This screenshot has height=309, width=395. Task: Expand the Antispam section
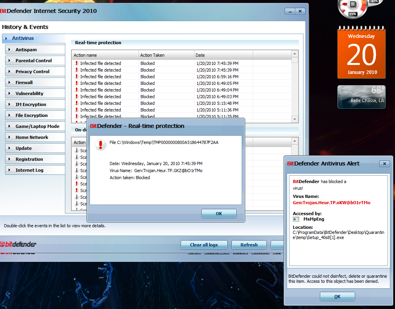point(35,50)
